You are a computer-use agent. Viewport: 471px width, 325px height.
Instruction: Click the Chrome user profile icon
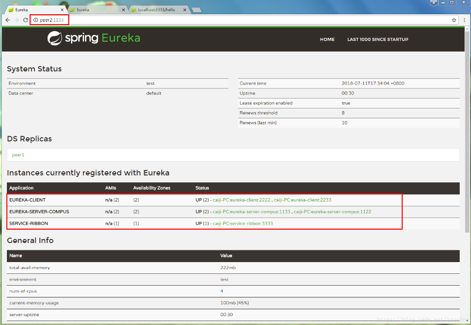tap(434, 2)
